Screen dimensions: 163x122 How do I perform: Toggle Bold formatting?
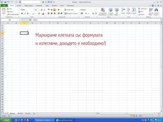click(22, 13)
